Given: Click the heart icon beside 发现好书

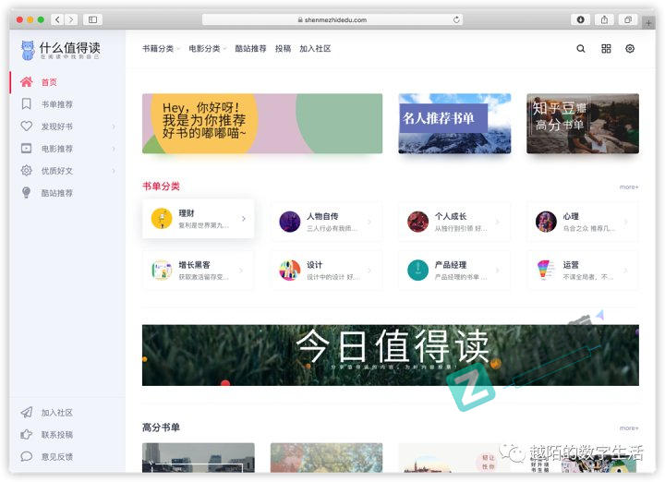Looking at the screenshot, I should pyautogui.click(x=26, y=126).
